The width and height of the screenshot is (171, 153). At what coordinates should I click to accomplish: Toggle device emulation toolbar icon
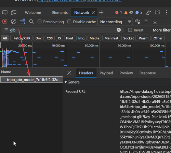(x=14, y=13)
